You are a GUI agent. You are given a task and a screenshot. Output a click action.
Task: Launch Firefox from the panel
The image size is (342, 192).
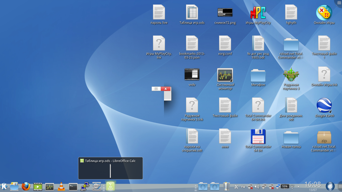[26, 186]
